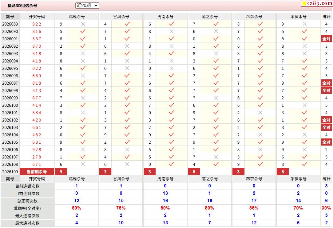
Task: Click the 全对 badge in row 2026105
Action: pyautogui.click(x=326, y=142)
